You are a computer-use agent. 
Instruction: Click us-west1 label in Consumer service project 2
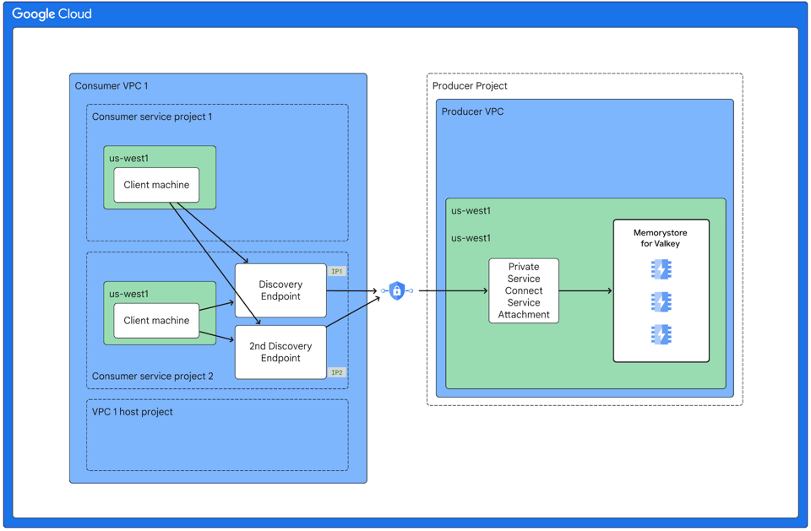click(128, 294)
